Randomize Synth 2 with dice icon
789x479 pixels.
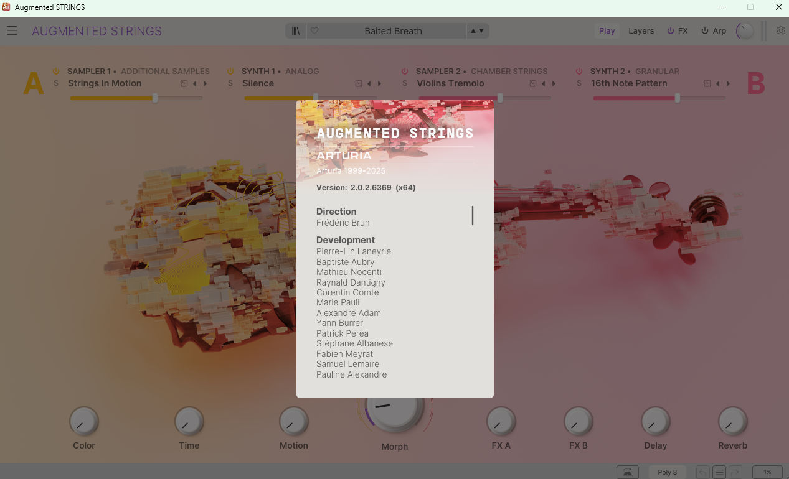coord(707,83)
